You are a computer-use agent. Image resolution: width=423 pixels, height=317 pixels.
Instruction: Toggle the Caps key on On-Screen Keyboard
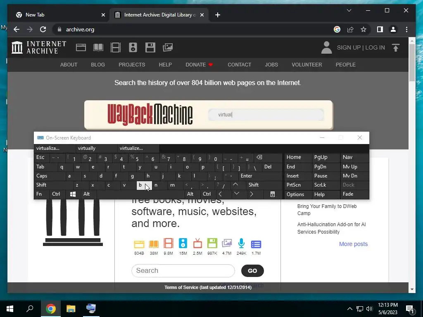click(x=50, y=176)
